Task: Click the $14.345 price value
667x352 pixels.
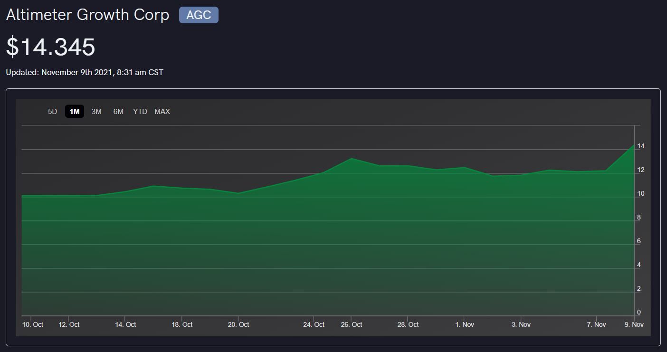Action: (51, 47)
